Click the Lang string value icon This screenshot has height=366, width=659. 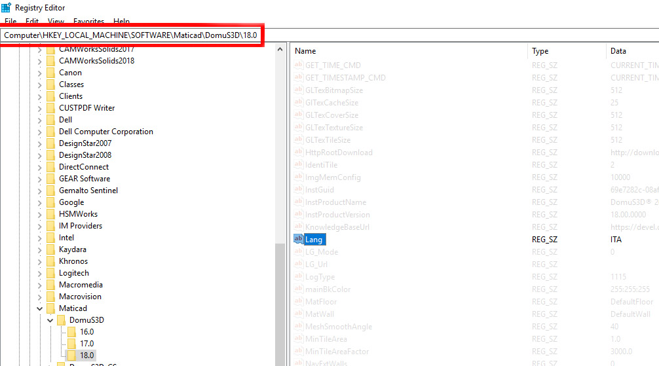[299, 239]
